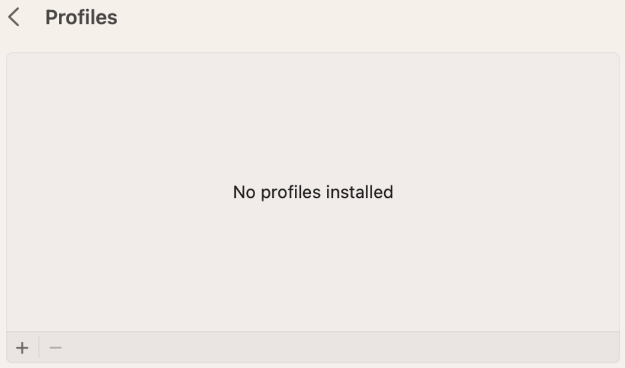Click the divider between plus and minus buttons
Screen dimensions: 625x368
pos(39,348)
